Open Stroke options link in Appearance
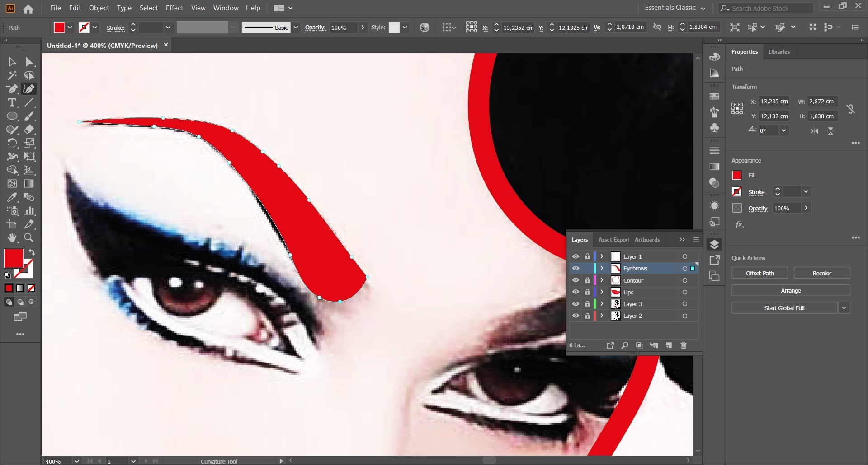868x465 pixels. (x=756, y=192)
